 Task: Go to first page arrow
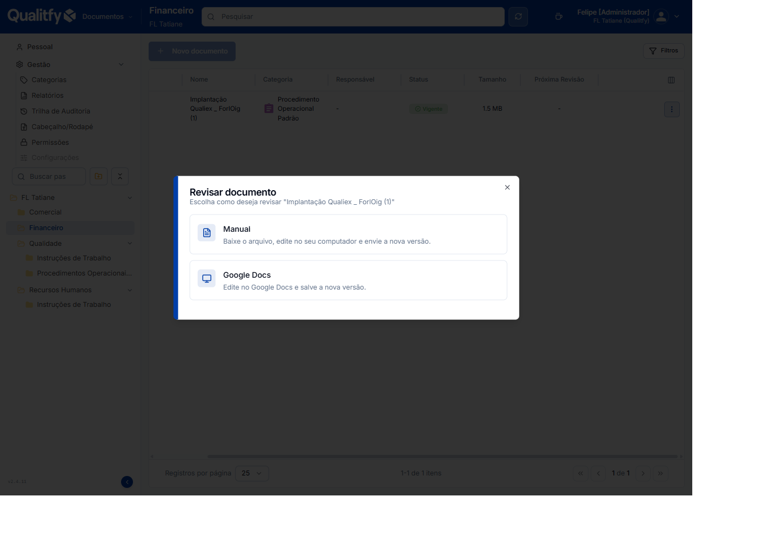click(580, 473)
